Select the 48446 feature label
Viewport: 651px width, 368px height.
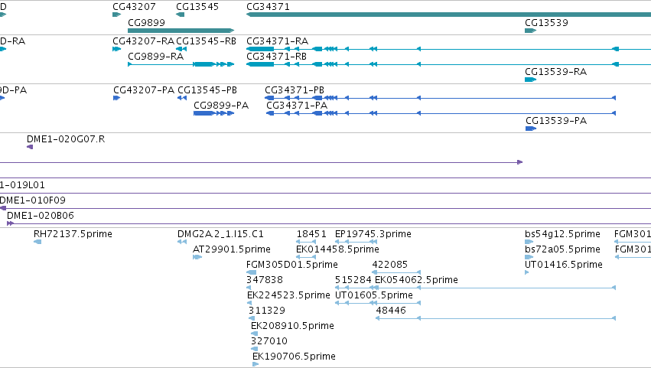pos(391,311)
